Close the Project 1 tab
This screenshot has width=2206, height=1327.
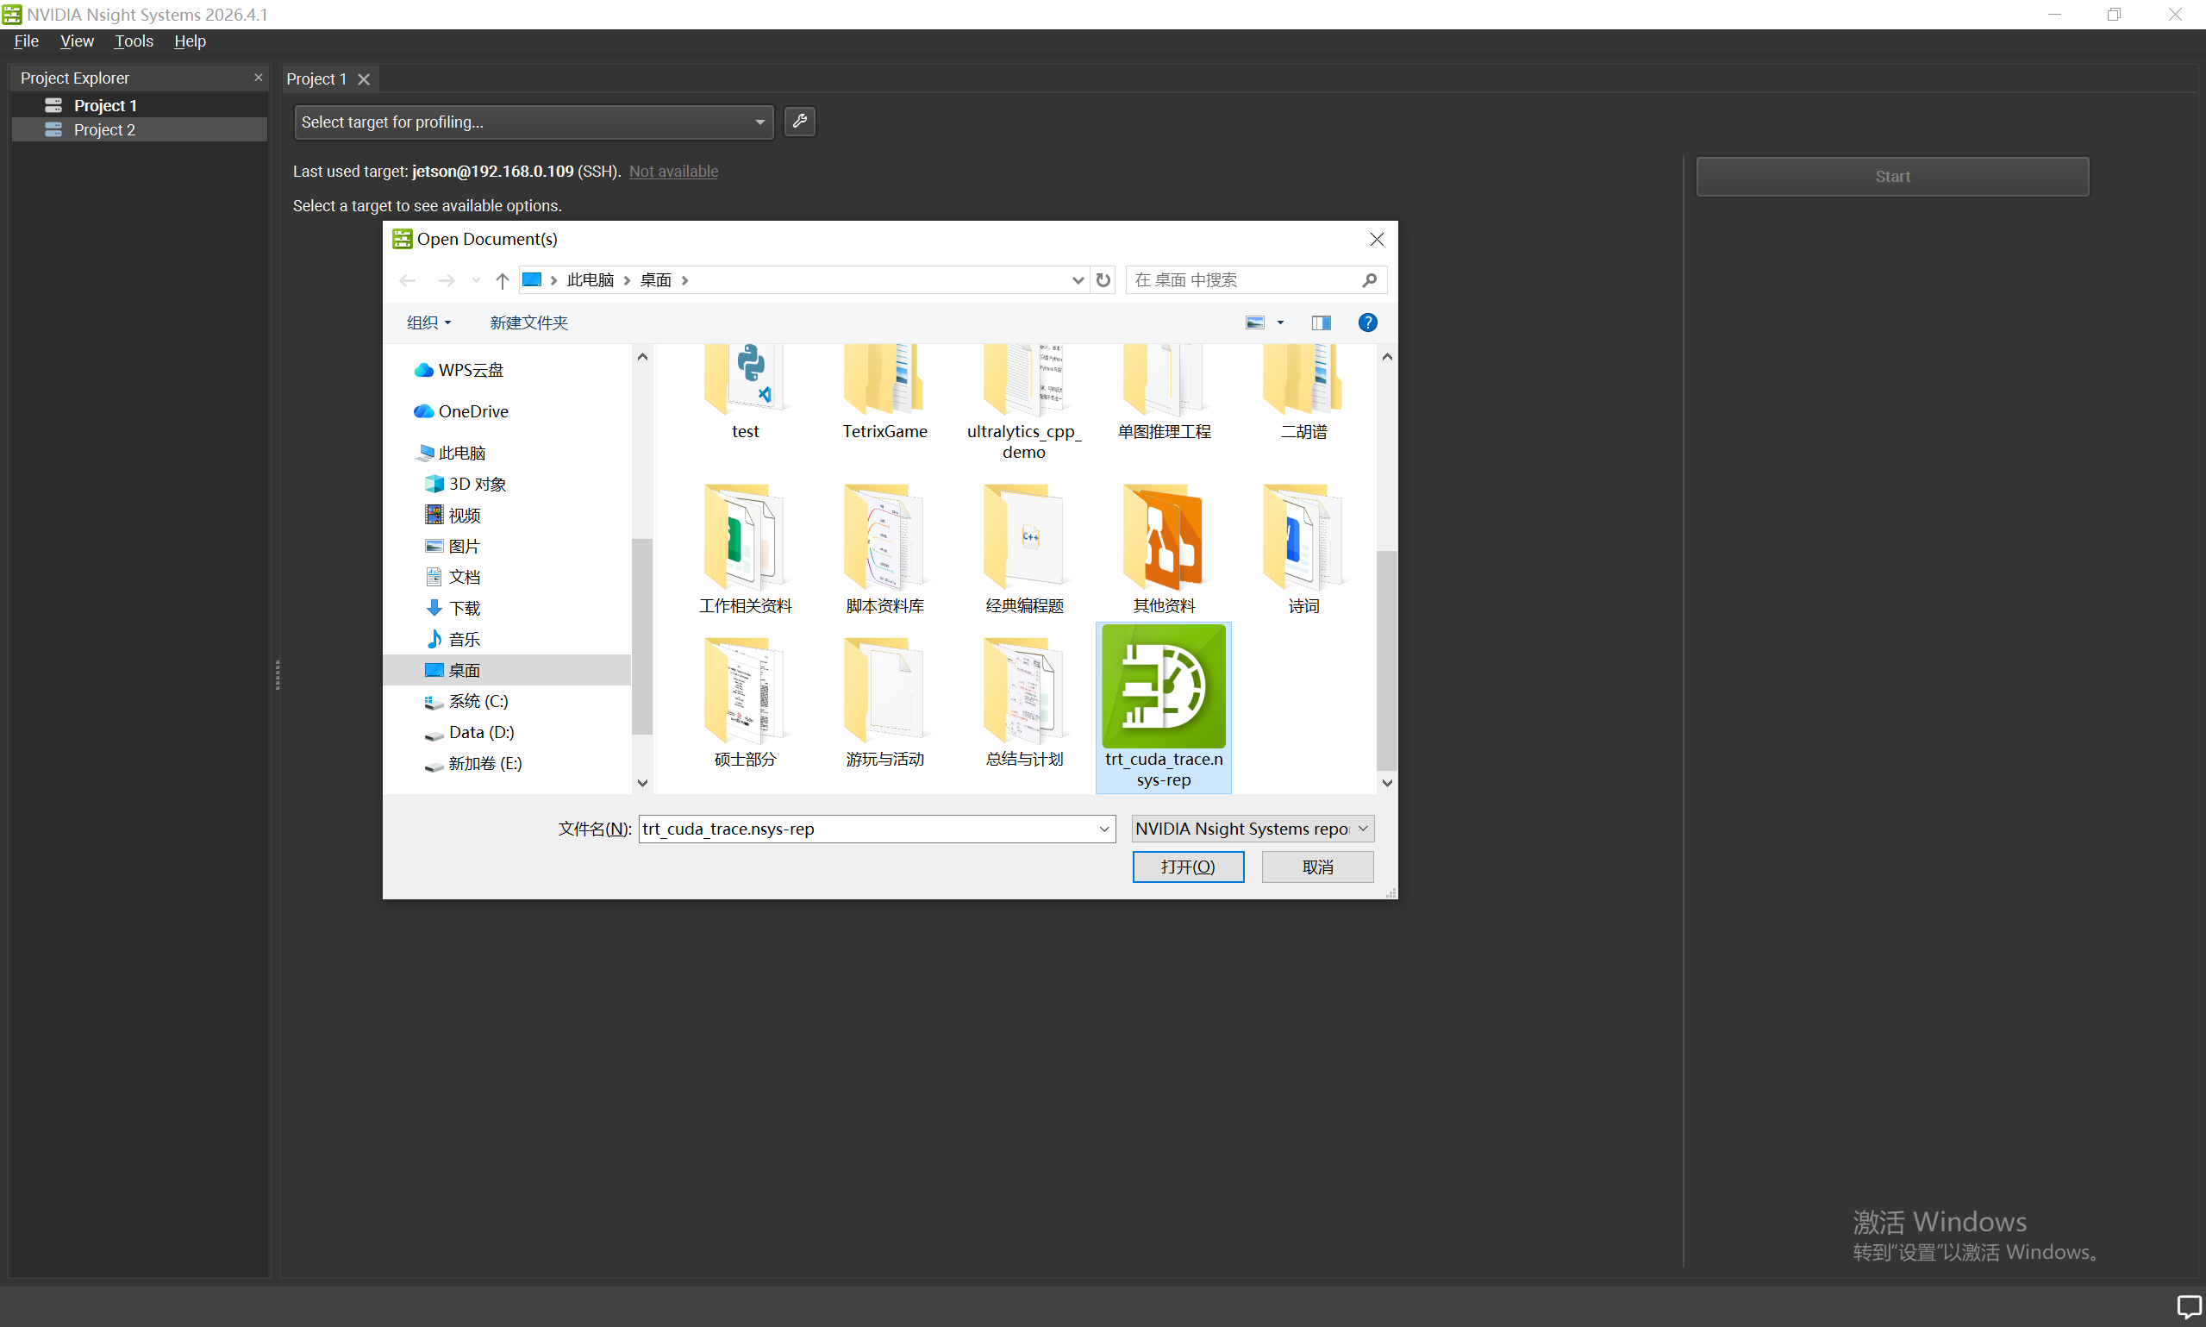(x=364, y=79)
